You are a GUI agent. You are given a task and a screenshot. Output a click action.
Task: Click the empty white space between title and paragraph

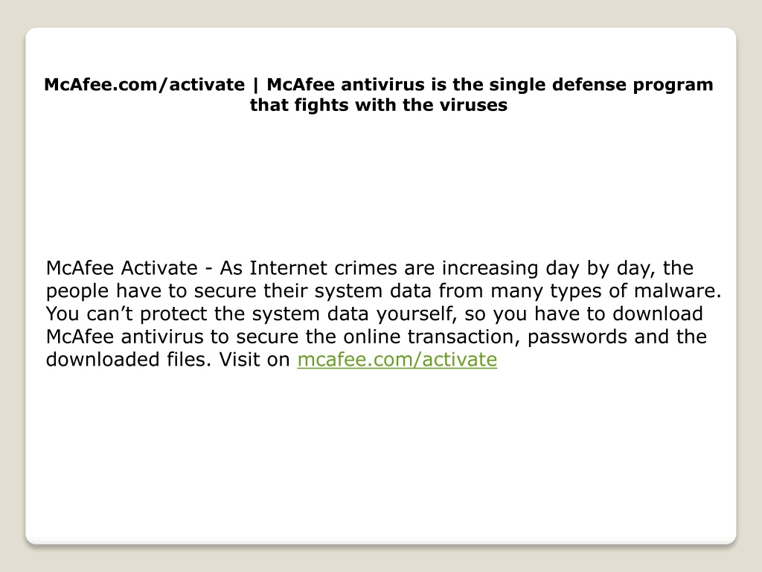(x=381, y=185)
